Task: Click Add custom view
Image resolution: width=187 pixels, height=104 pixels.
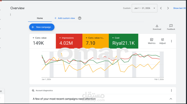Action: (x=65, y=18)
